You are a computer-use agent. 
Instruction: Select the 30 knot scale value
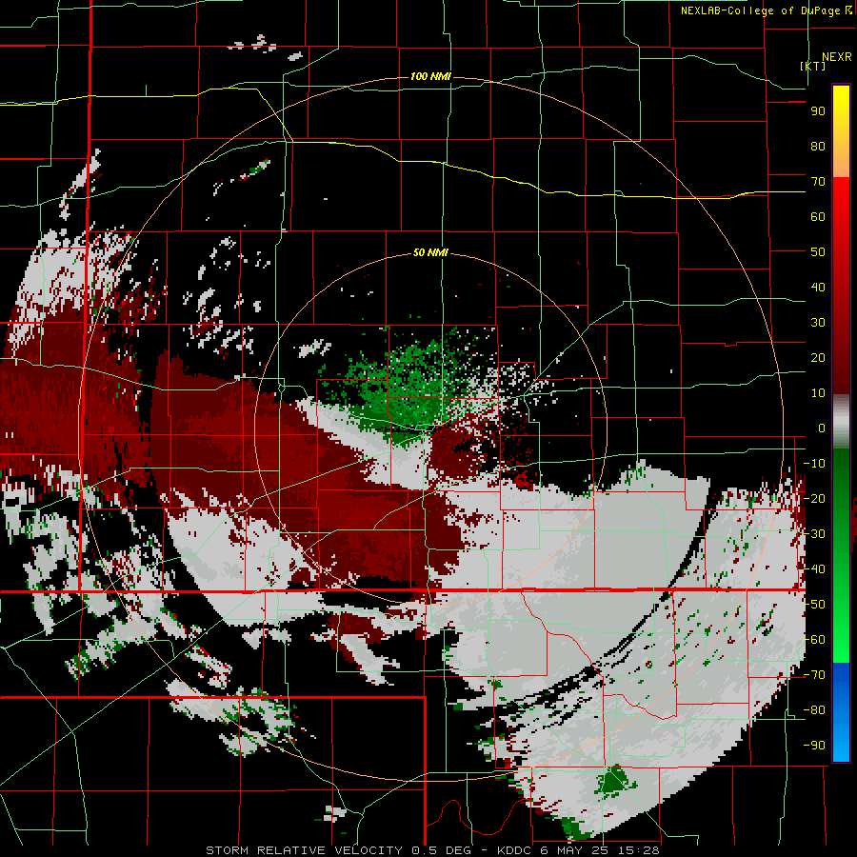818,323
